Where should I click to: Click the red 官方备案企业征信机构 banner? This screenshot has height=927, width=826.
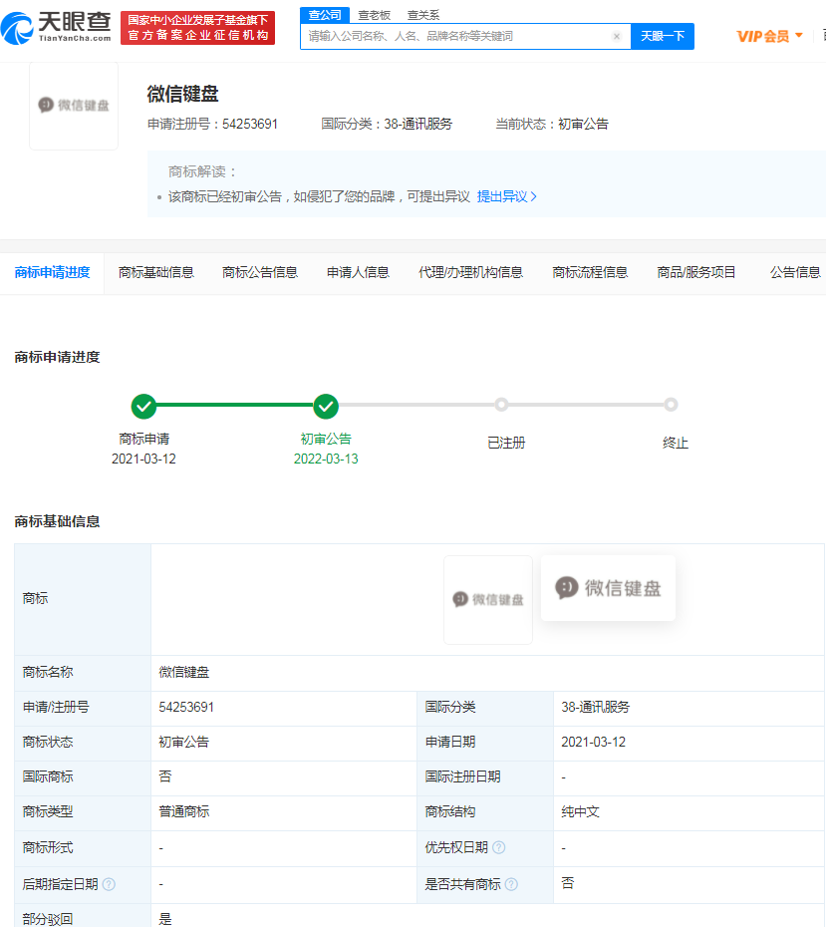(198, 27)
